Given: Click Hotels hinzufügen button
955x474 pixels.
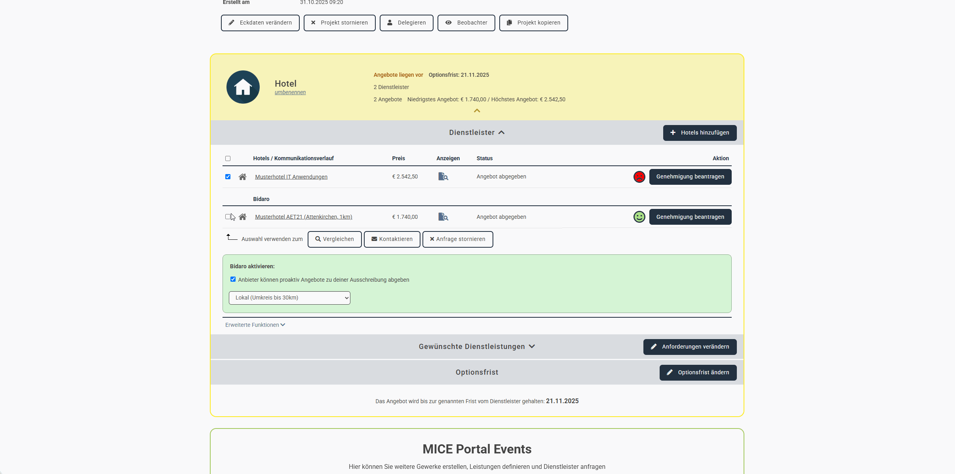Looking at the screenshot, I should pos(700,133).
